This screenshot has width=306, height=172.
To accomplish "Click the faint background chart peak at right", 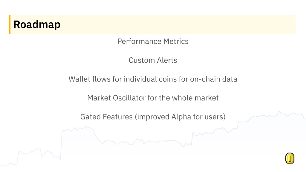I will point(279,112).
